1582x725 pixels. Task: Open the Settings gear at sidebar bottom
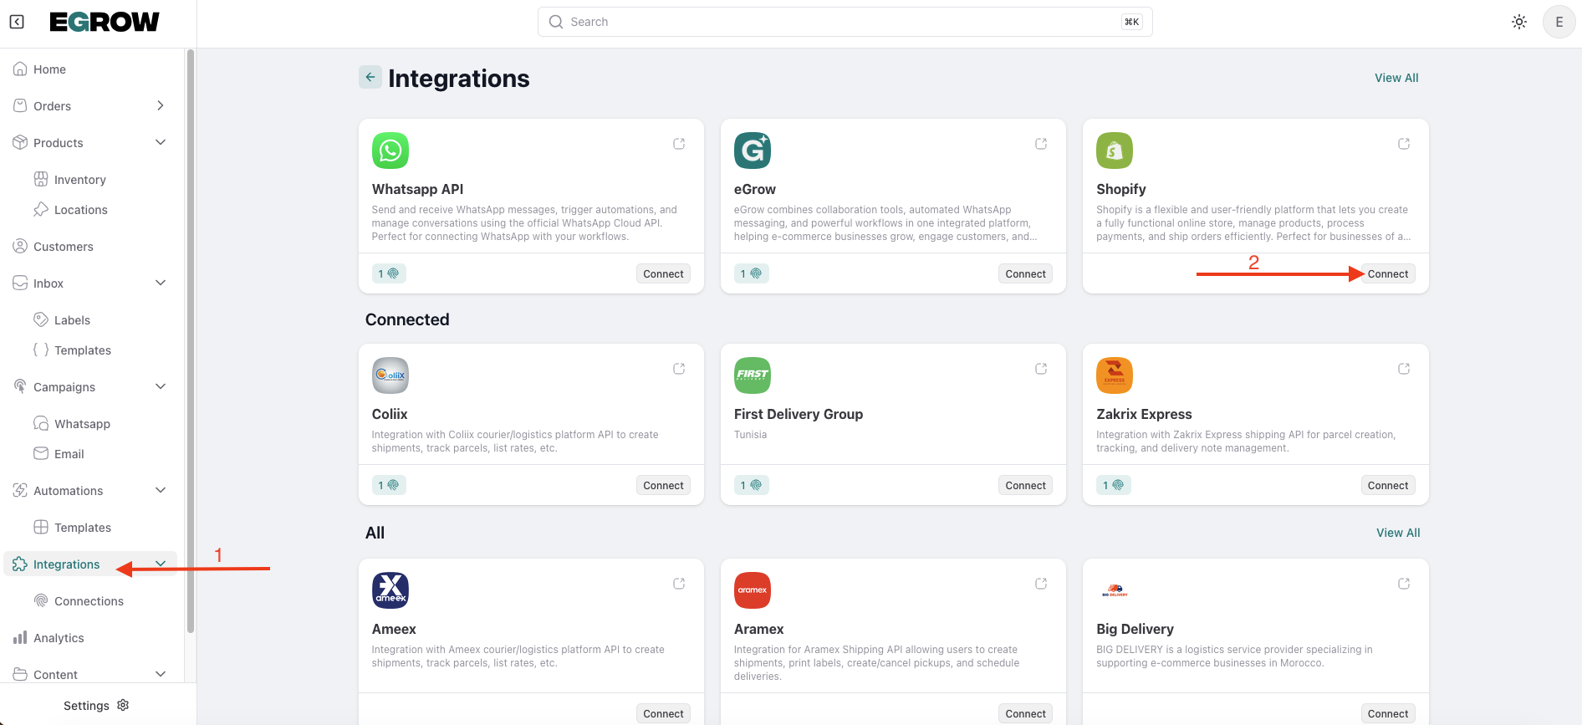click(123, 705)
